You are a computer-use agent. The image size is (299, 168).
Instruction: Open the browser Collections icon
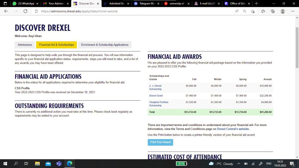coord(273,11)
